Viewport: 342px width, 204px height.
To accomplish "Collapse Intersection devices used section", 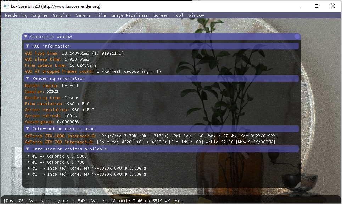I will click(28, 129).
